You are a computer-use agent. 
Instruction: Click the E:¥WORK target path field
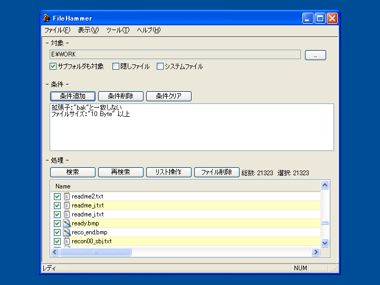tap(175, 54)
